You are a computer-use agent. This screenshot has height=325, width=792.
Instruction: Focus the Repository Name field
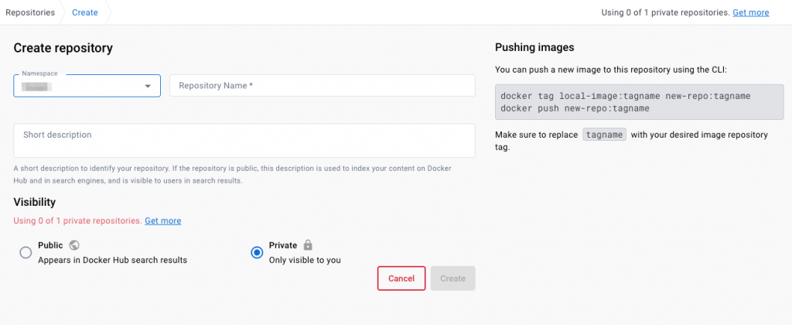click(x=322, y=86)
